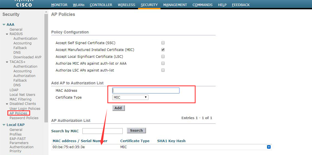Open the blue row dropdown for 00:be:75:ed:35:3e

(269, 147)
